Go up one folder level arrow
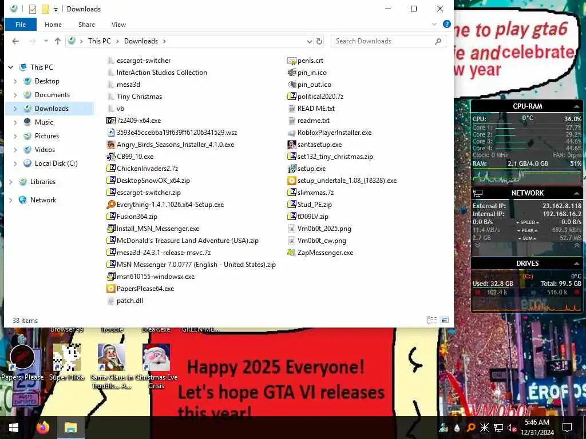 [x=58, y=41]
